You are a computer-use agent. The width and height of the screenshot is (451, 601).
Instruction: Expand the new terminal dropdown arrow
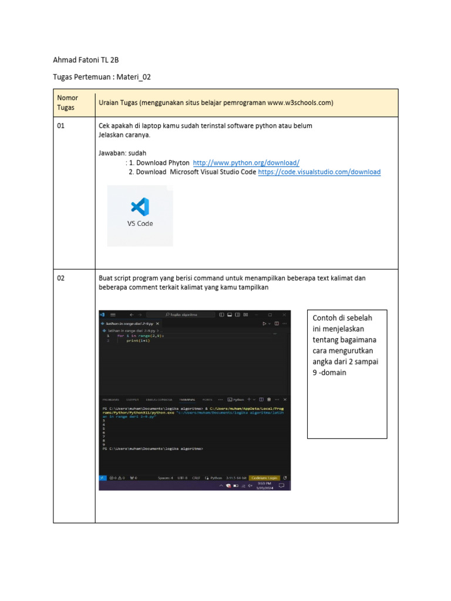click(254, 400)
